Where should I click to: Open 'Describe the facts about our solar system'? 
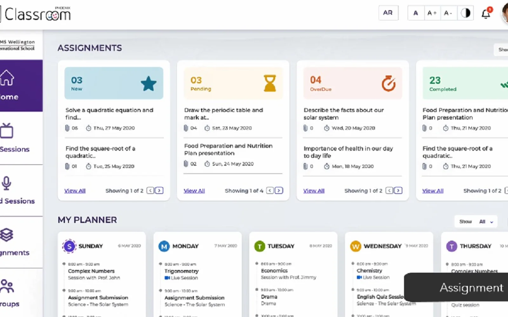344,113
